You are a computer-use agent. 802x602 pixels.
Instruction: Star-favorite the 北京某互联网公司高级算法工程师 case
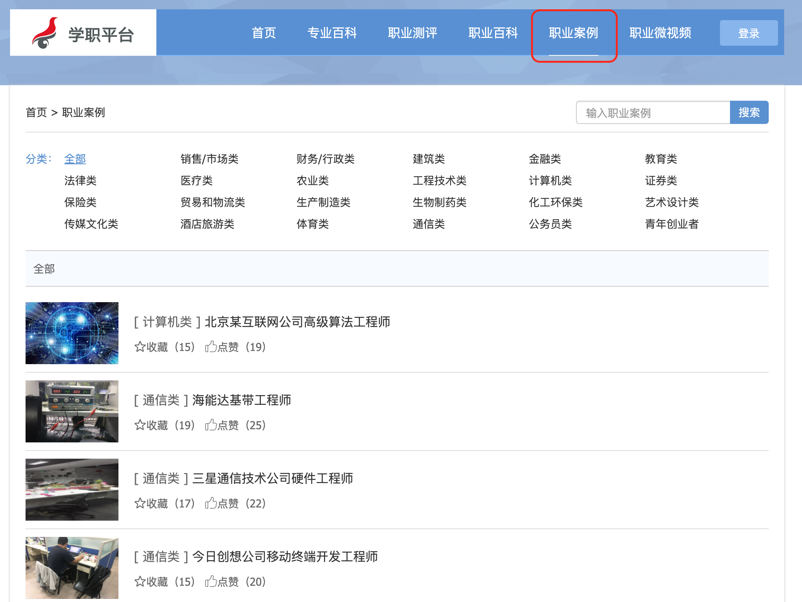pyautogui.click(x=140, y=347)
